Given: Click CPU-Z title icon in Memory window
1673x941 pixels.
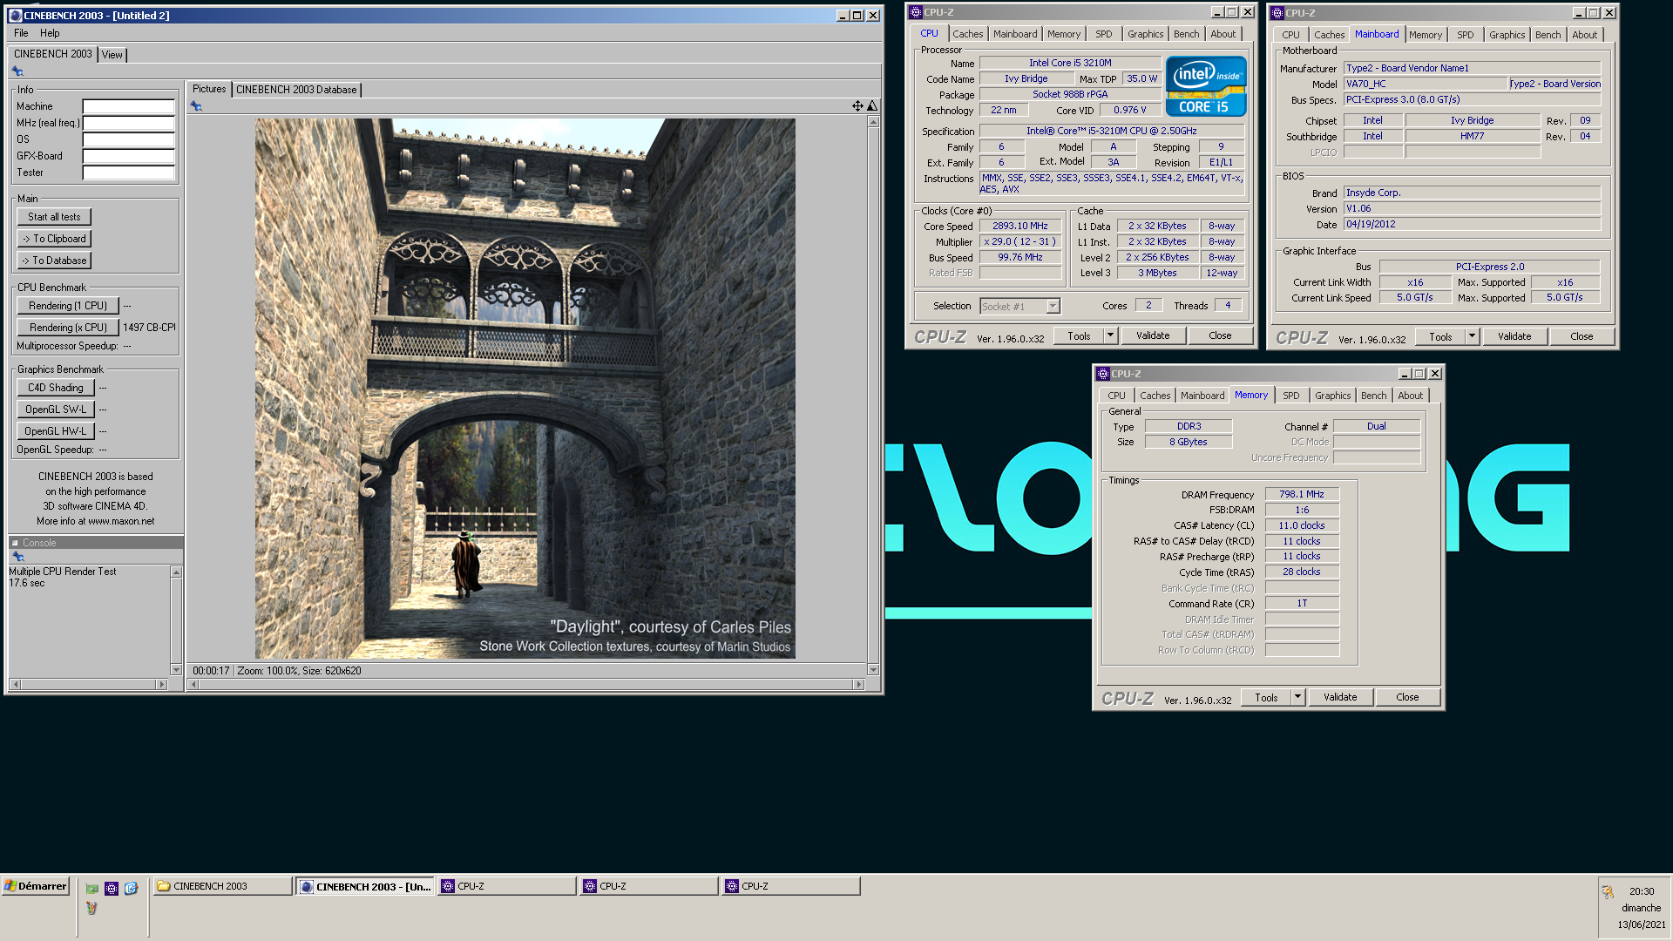Looking at the screenshot, I should (1102, 374).
